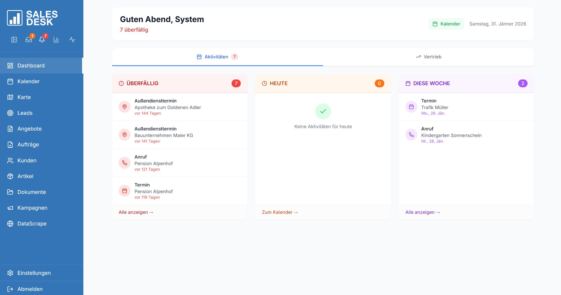The image size is (561, 295).
Task: Click "Alle anzeigen" under Überfällig
Action: pos(136,212)
